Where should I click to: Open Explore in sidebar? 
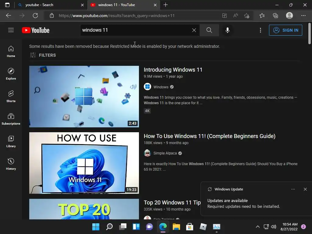[11, 74]
